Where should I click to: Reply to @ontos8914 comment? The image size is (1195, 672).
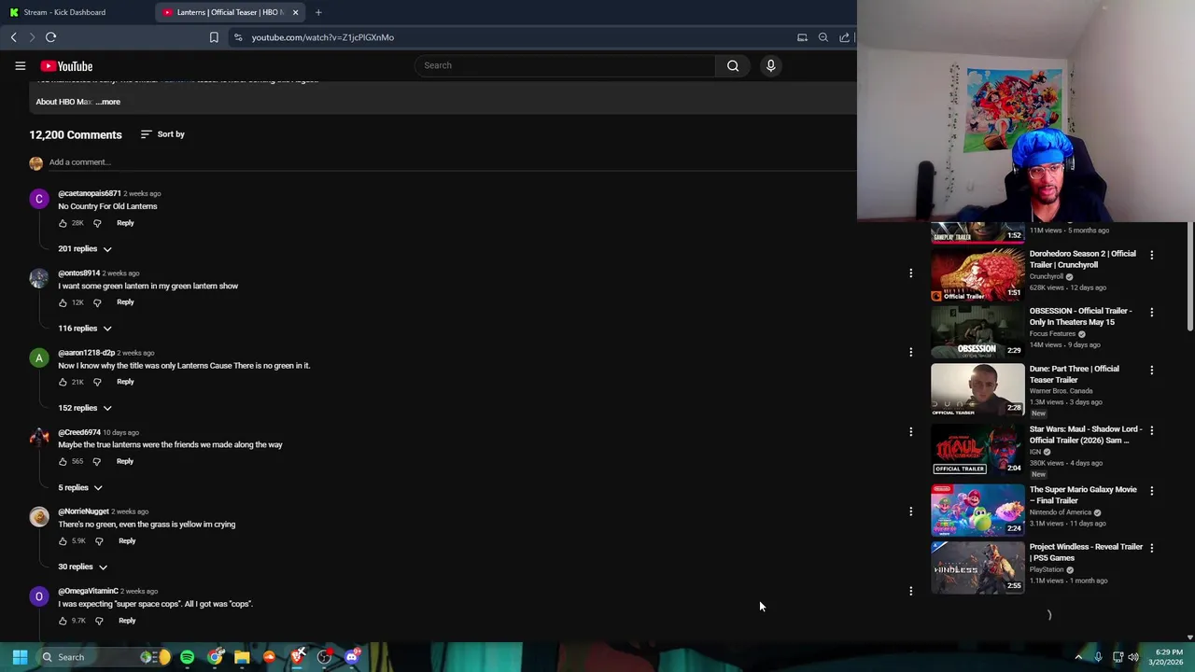[125, 302]
